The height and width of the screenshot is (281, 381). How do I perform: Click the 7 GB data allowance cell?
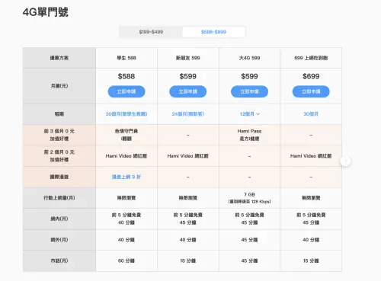click(249, 198)
